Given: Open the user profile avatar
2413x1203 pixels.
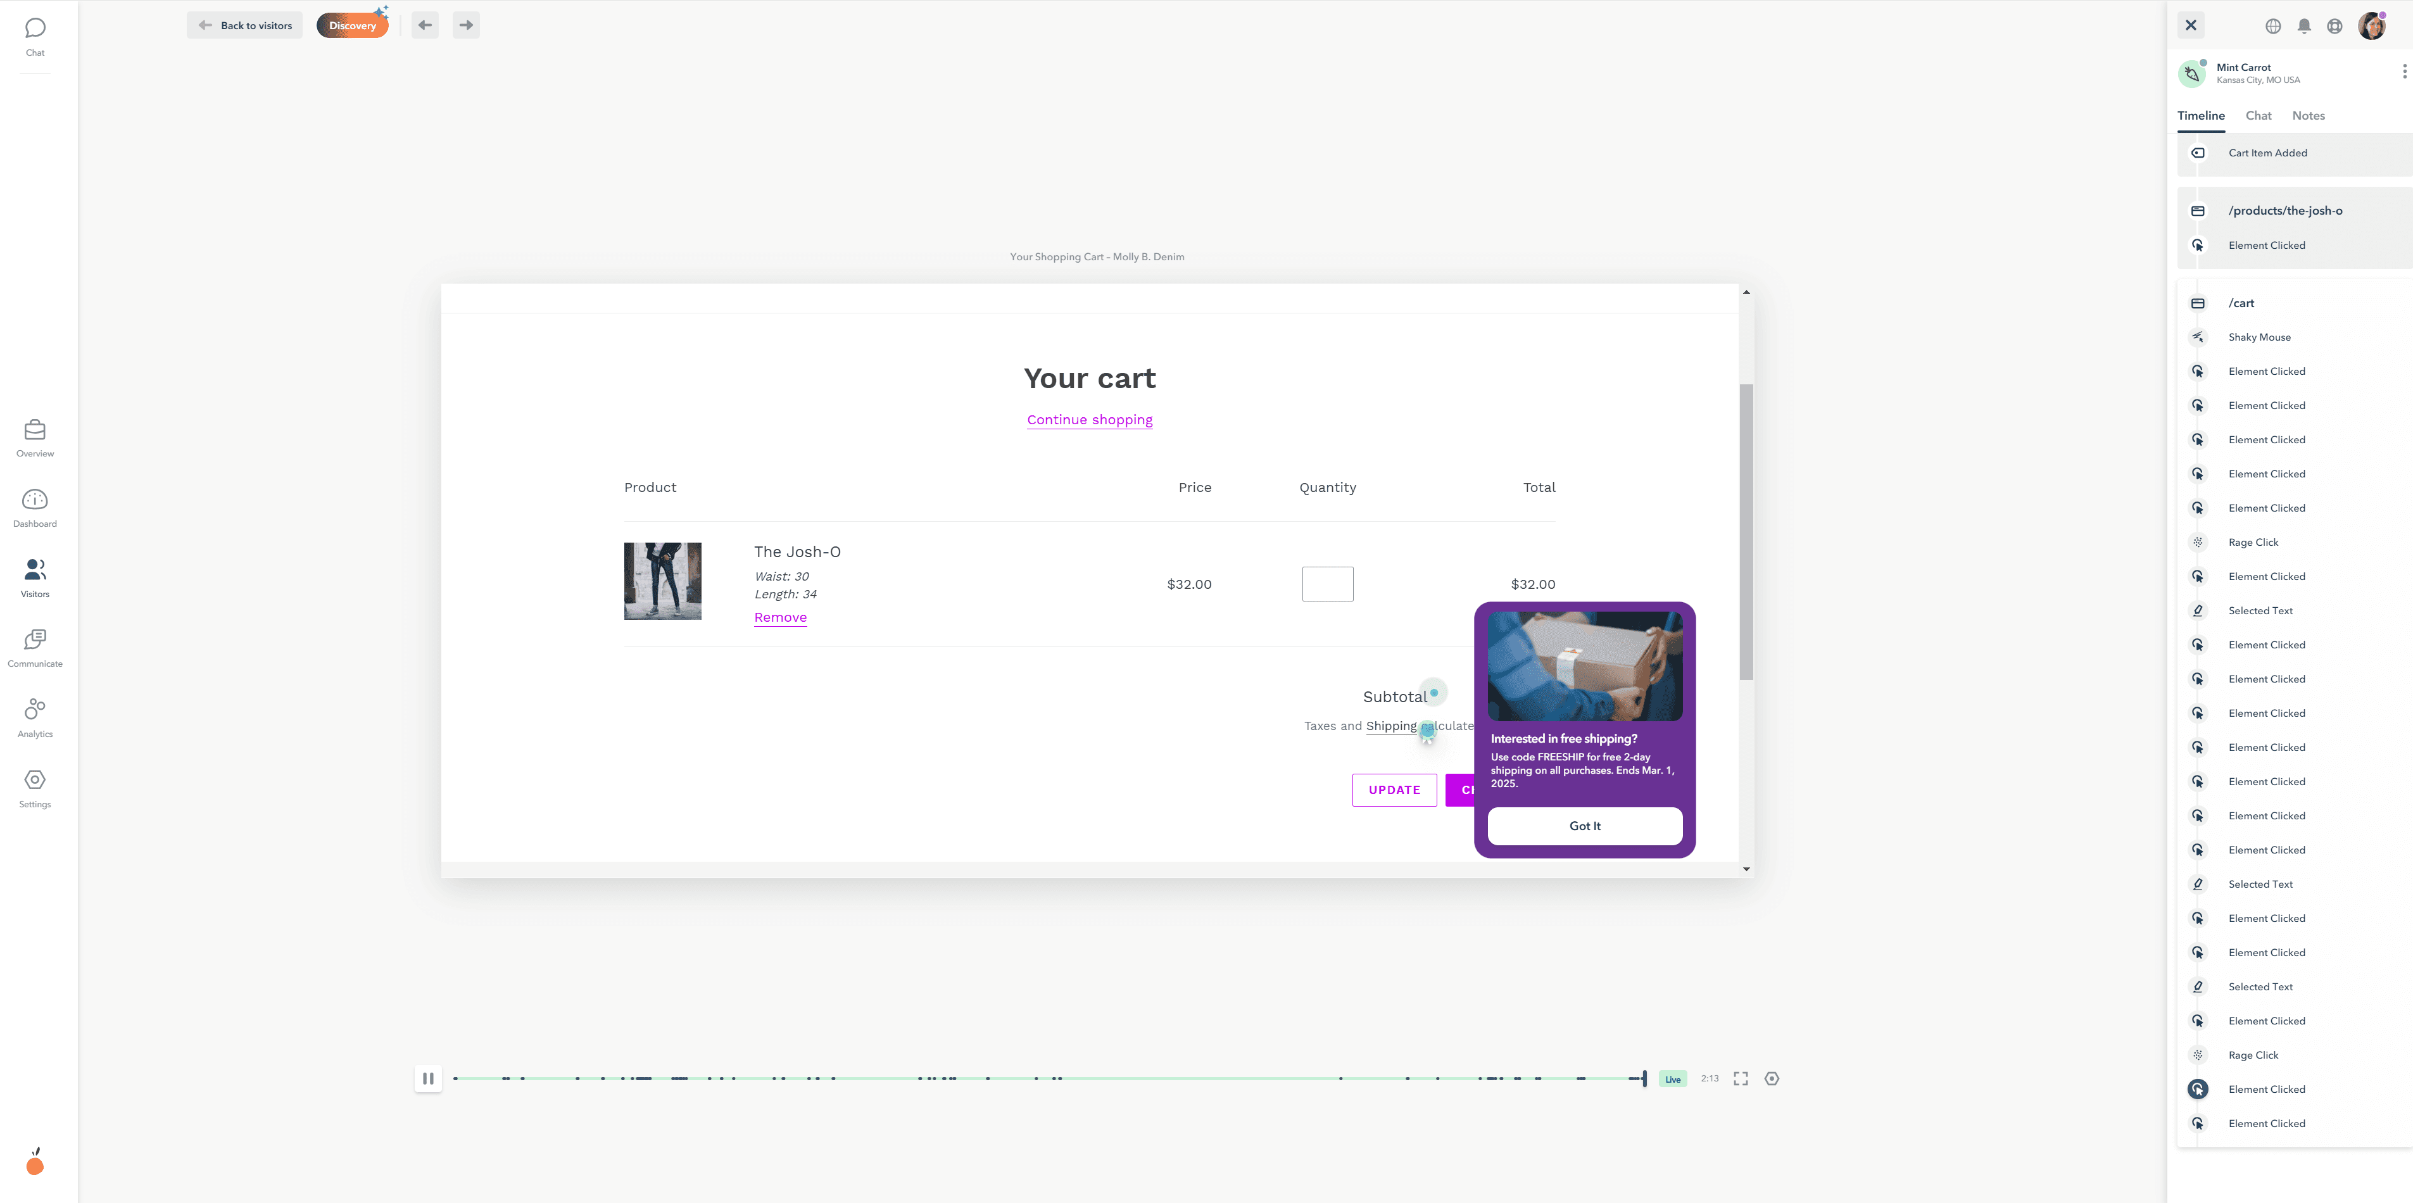Looking at the screenshot, I should [x=2372, y=26].
